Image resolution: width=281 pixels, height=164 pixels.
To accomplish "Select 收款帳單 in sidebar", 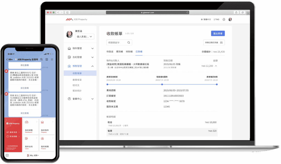I will [80, 73].
